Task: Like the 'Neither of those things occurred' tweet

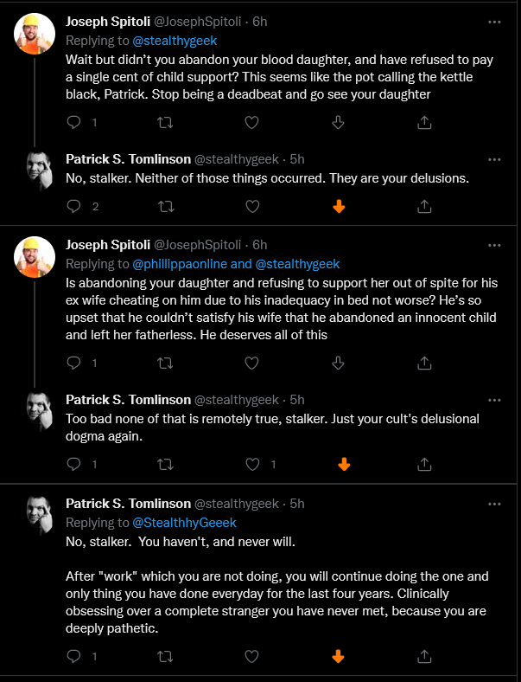Action: pos(252,206)
